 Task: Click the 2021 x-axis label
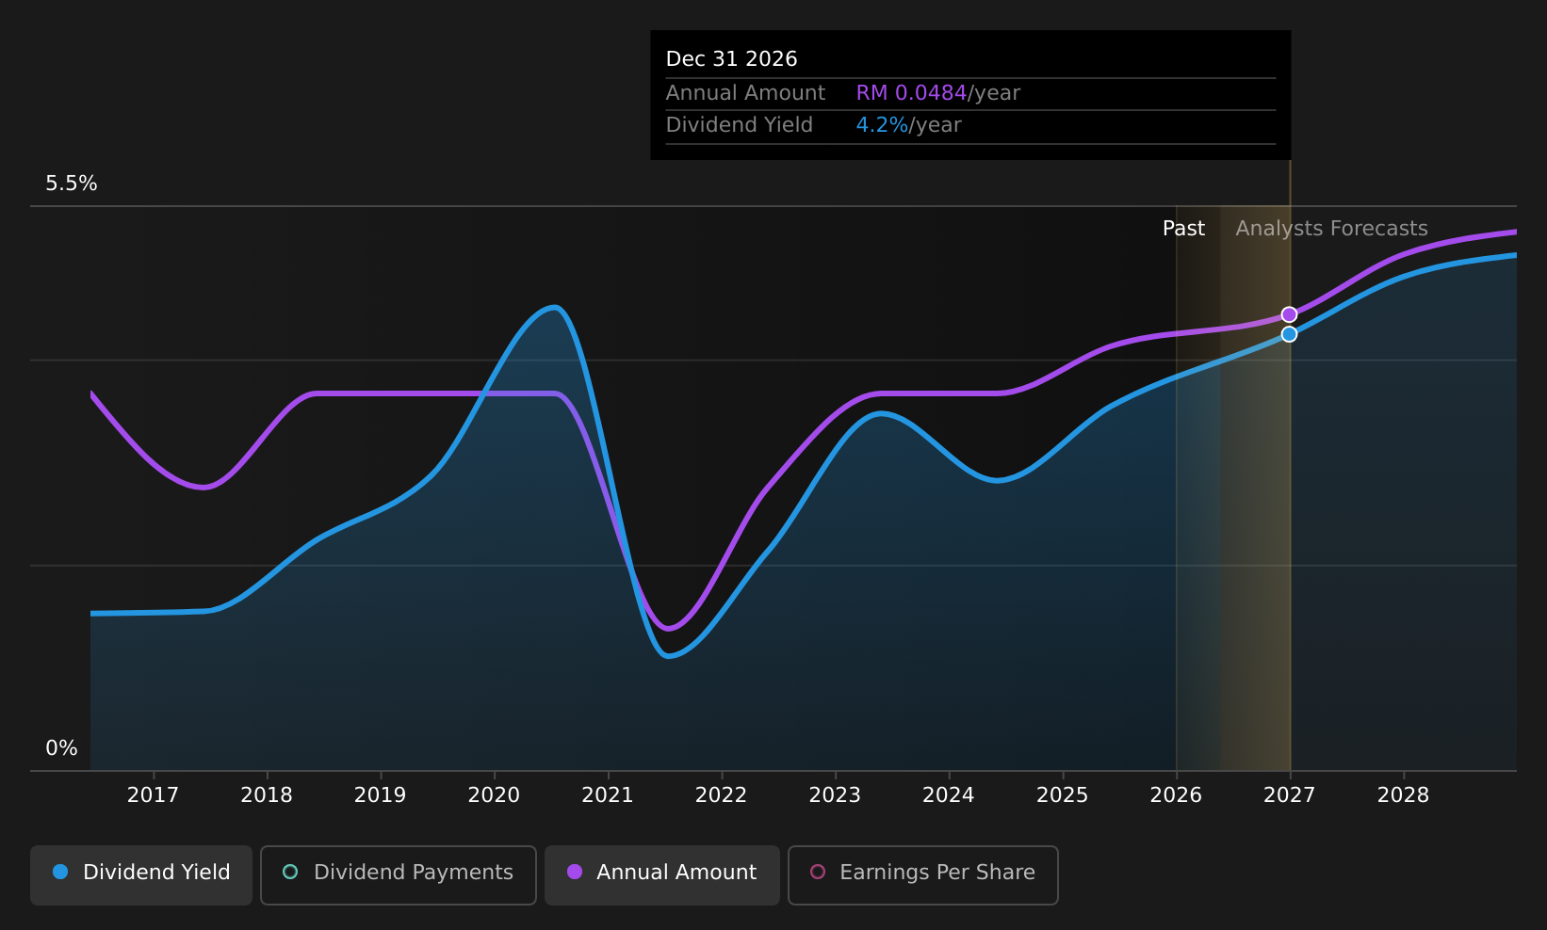pos(608,795)
